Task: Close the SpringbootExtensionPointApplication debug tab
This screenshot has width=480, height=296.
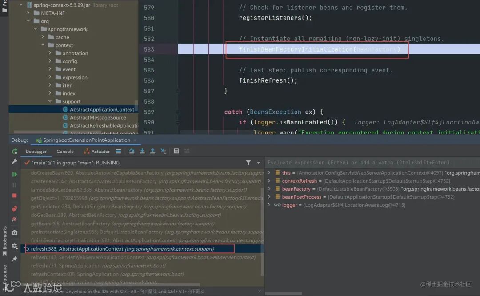Action: point(135,140)
